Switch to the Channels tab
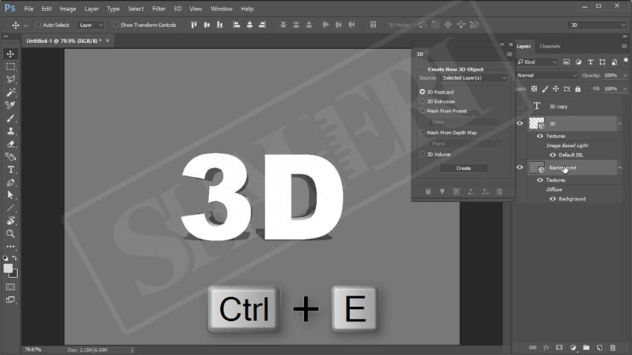The width and height of the screenshot is (632, 355). click(x=549, y=46)
